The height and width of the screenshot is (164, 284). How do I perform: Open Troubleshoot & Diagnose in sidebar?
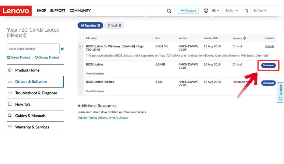(36, 93)
